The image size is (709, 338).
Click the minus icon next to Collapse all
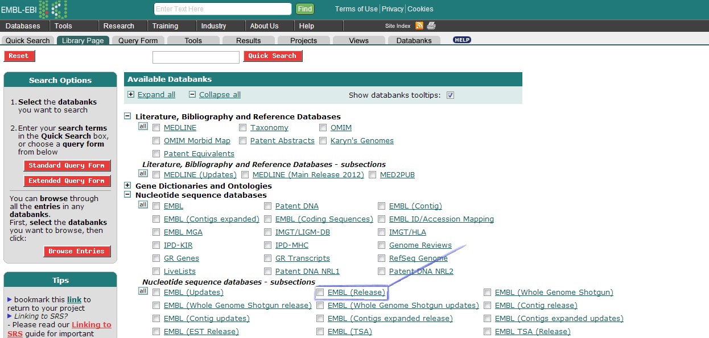coord(192,95)
